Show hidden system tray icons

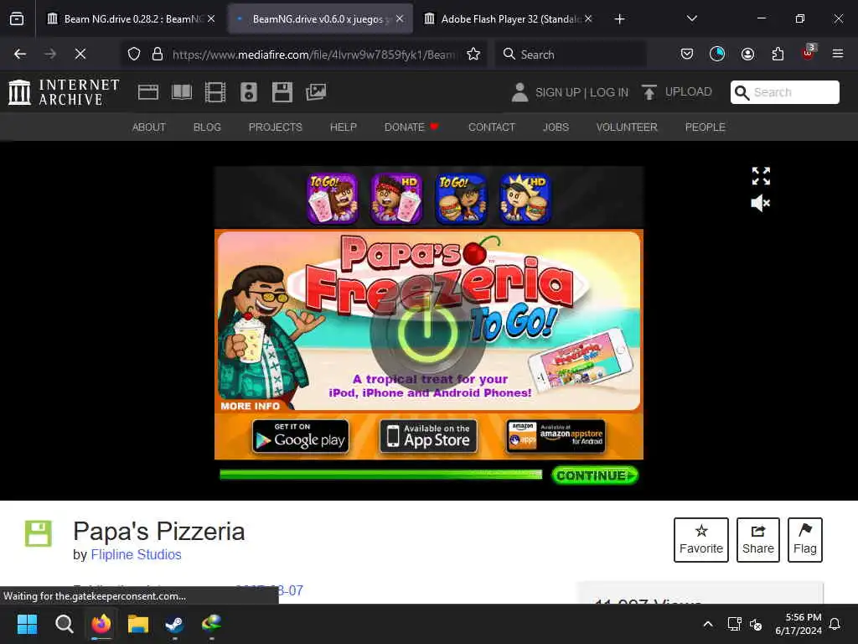pyautogui.click(x=707, y=624)
